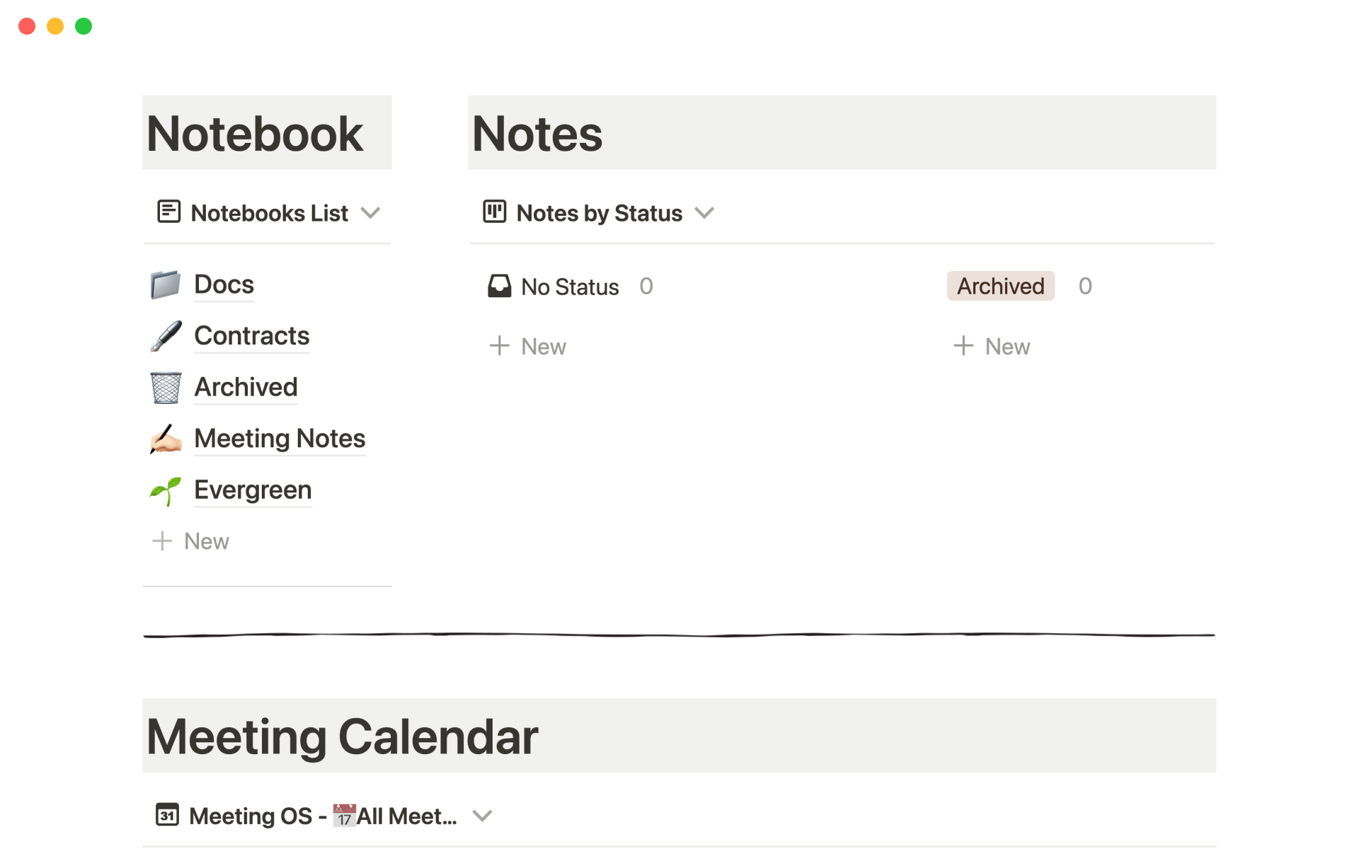
Task: Click the No Status inbox icon
Action: pos(499,287)
